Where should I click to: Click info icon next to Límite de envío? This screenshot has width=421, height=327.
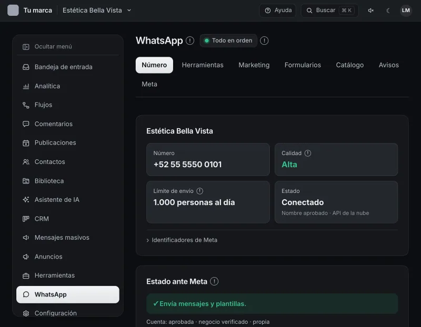pyautogui.click(x=200, y=191)
